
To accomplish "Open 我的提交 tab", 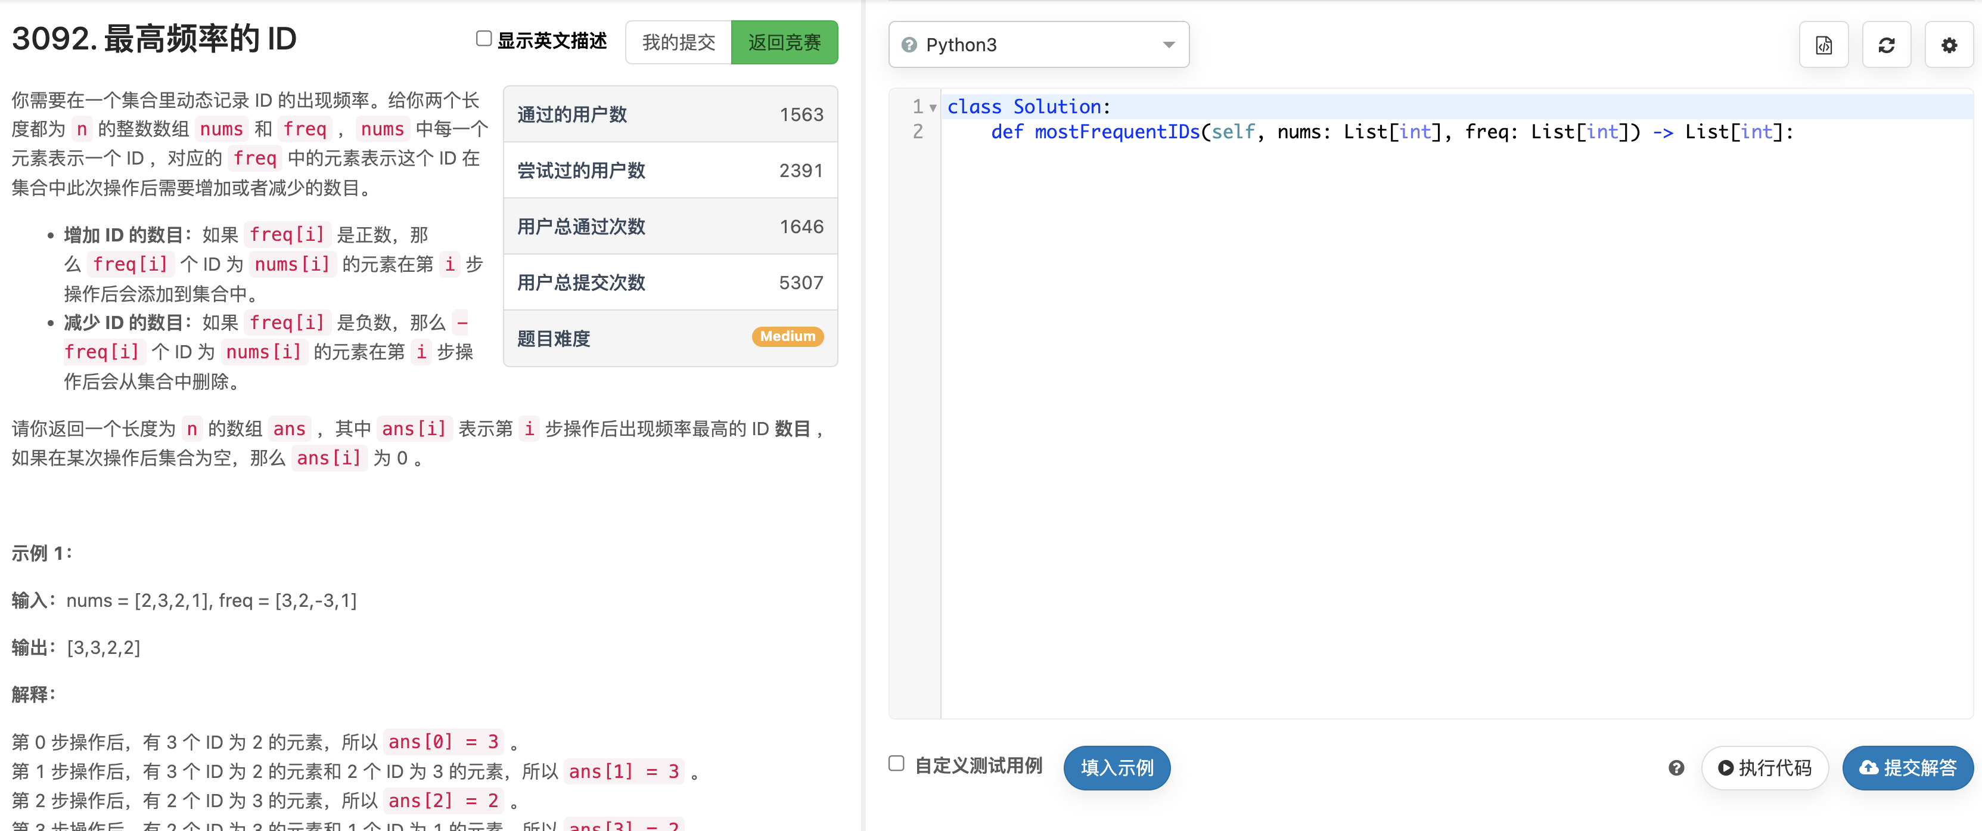I will 678,43.
